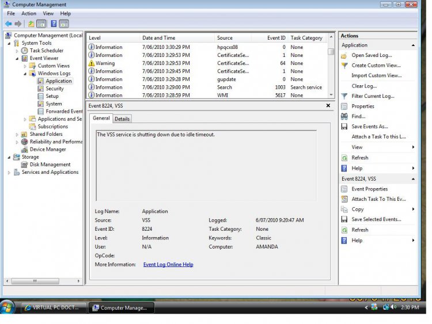Select the gupdate event row
Viewport: 432px width, 324px height.
coord(207,79)
